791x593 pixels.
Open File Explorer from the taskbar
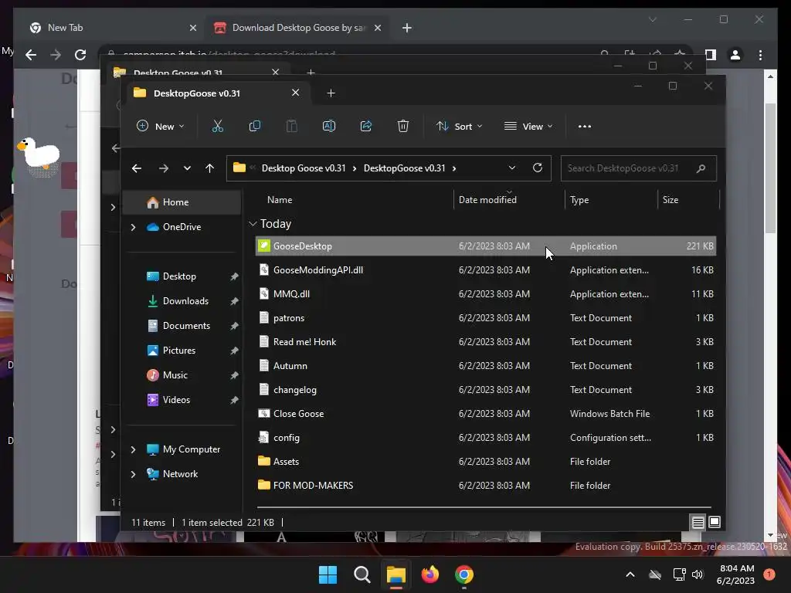(396, 574)
